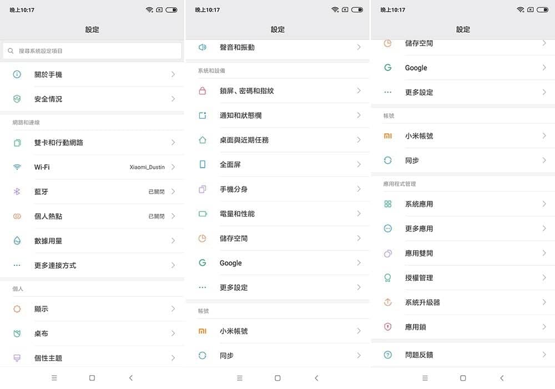
Task: Open the 授權管理 setting
Action: point(463,278)
